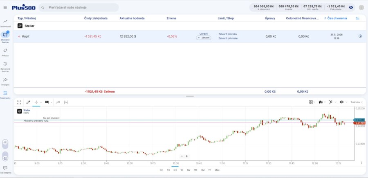This screenshot has width=368, height=178.
Task: Zoom out chart with minus button
Action: click(x=182, y=156)
